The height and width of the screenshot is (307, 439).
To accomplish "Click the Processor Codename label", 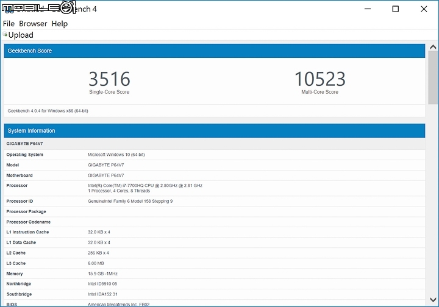I will [x=29, y=222].
